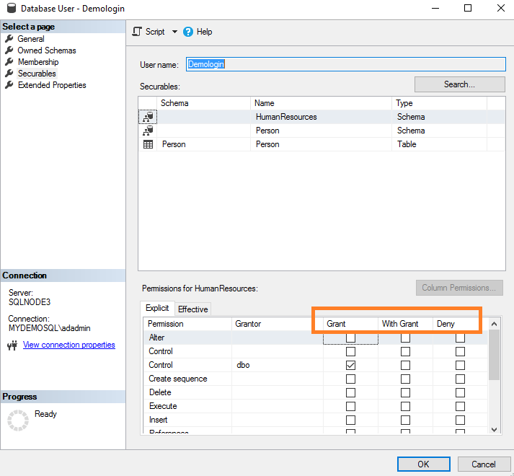Click the Search... button
Viewport: 514px width, 476px height.
pos(459,84)
